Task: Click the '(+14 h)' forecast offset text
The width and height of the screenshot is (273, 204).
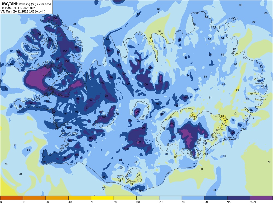Action: pyautogui.click(x=40, y=11)
